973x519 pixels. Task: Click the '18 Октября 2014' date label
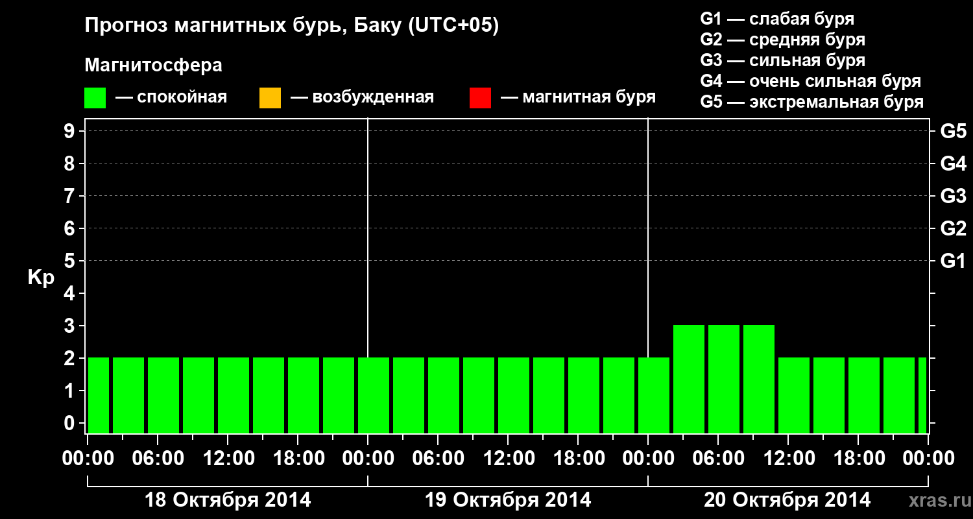[x=228, y=500]
